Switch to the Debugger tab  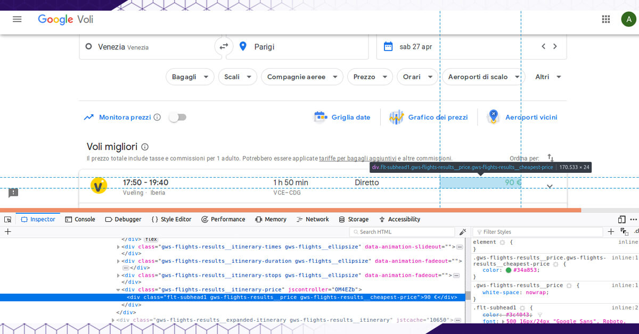pyautogui.click(x=123, y=219)
